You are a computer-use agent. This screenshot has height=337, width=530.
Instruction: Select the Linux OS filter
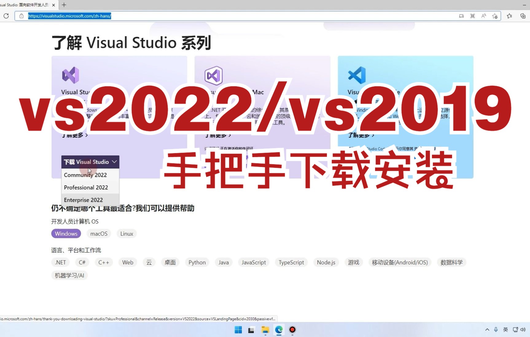click(127, 233)
